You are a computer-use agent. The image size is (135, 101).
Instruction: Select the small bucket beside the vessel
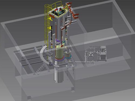tap(67, 55)
